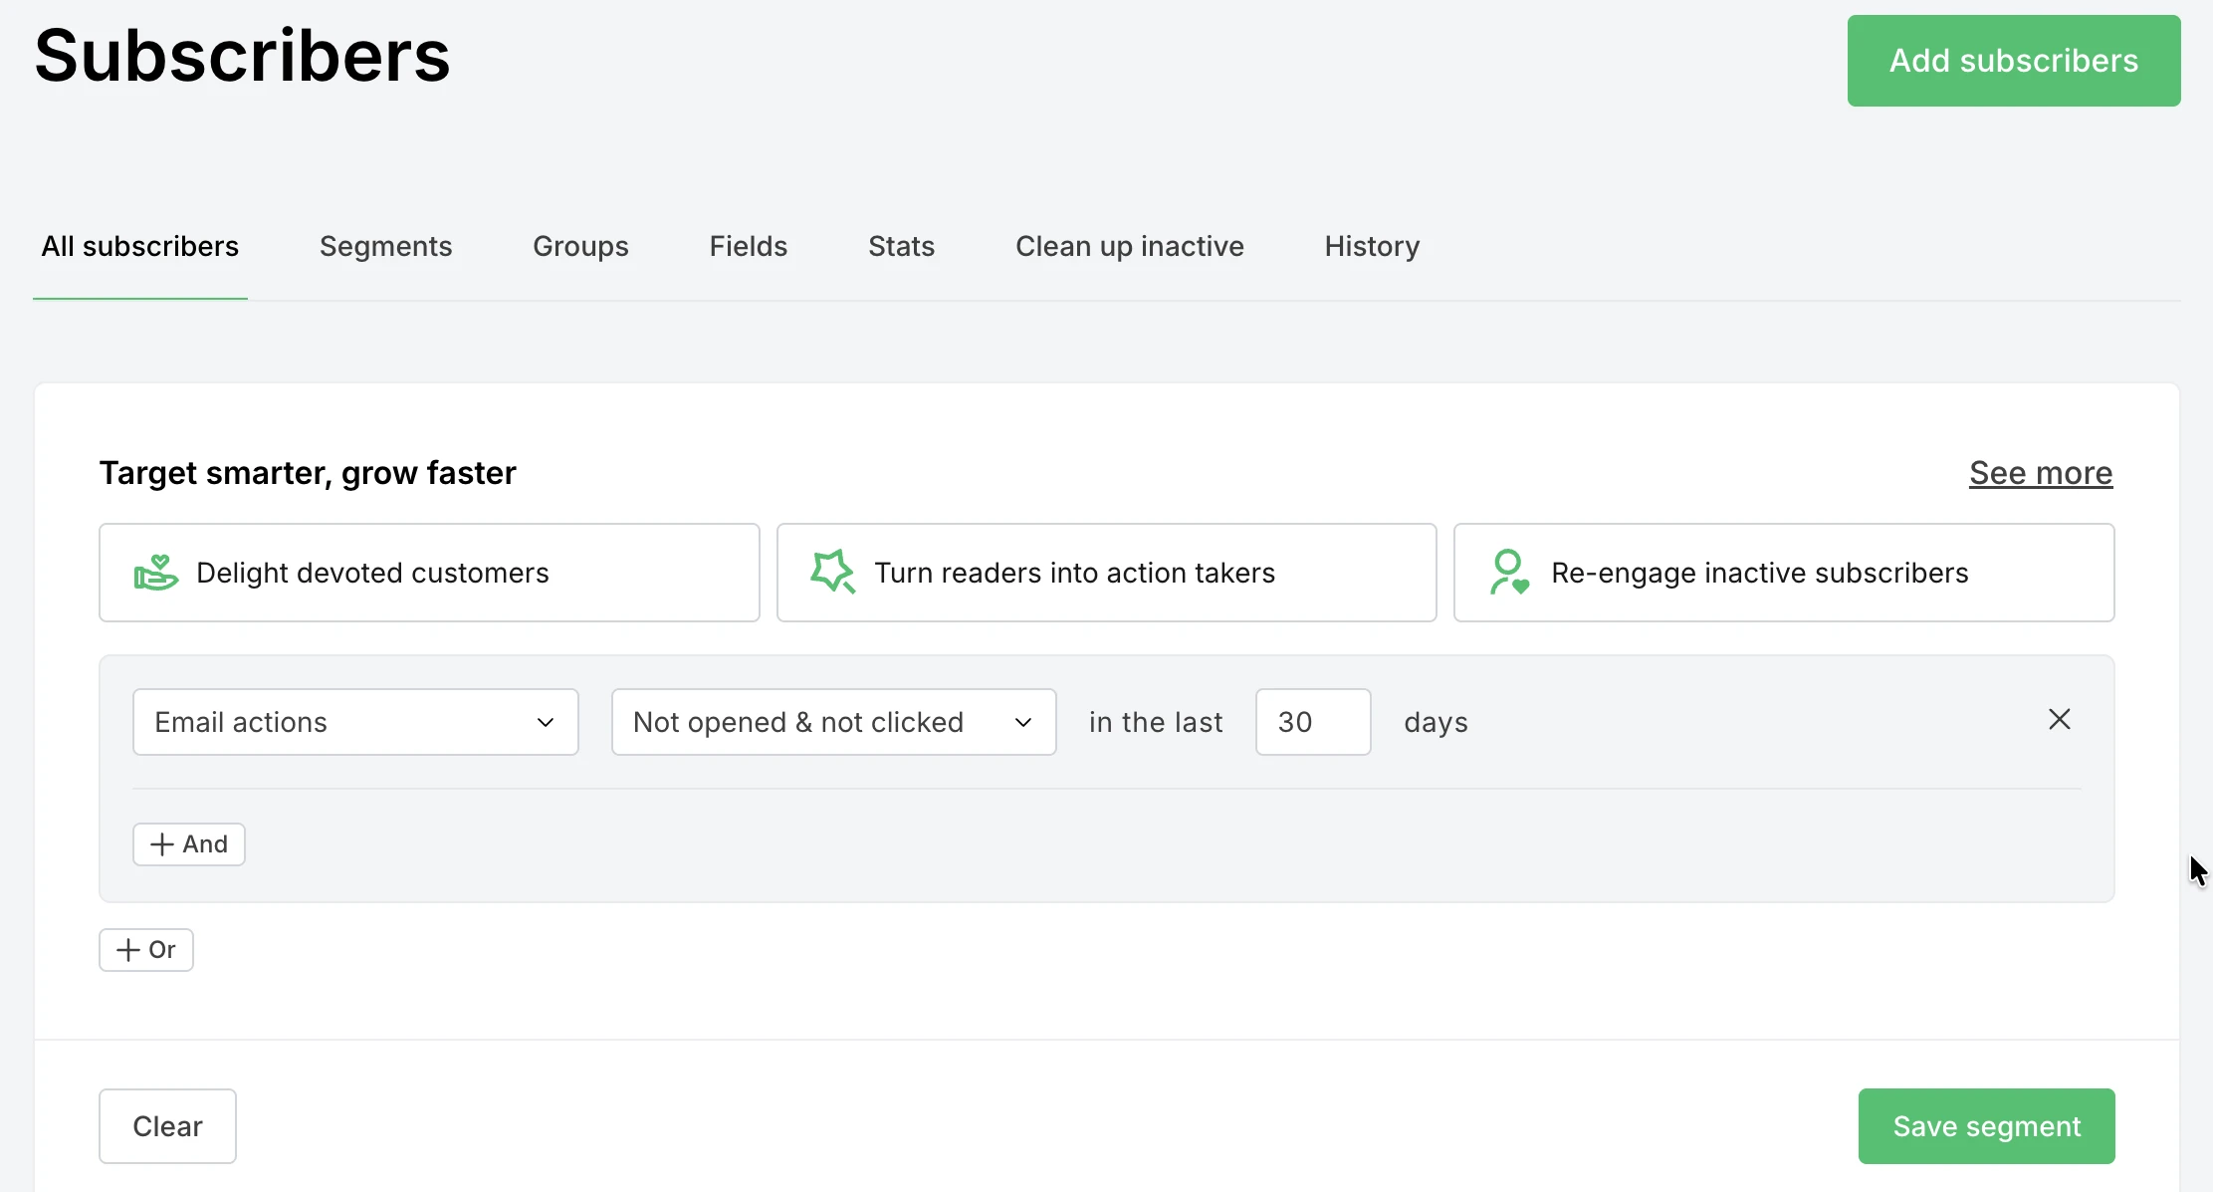The image size is (2213, 1192).
Task: Click the person icon for inactive subscribers
Action: [1508, 572]
